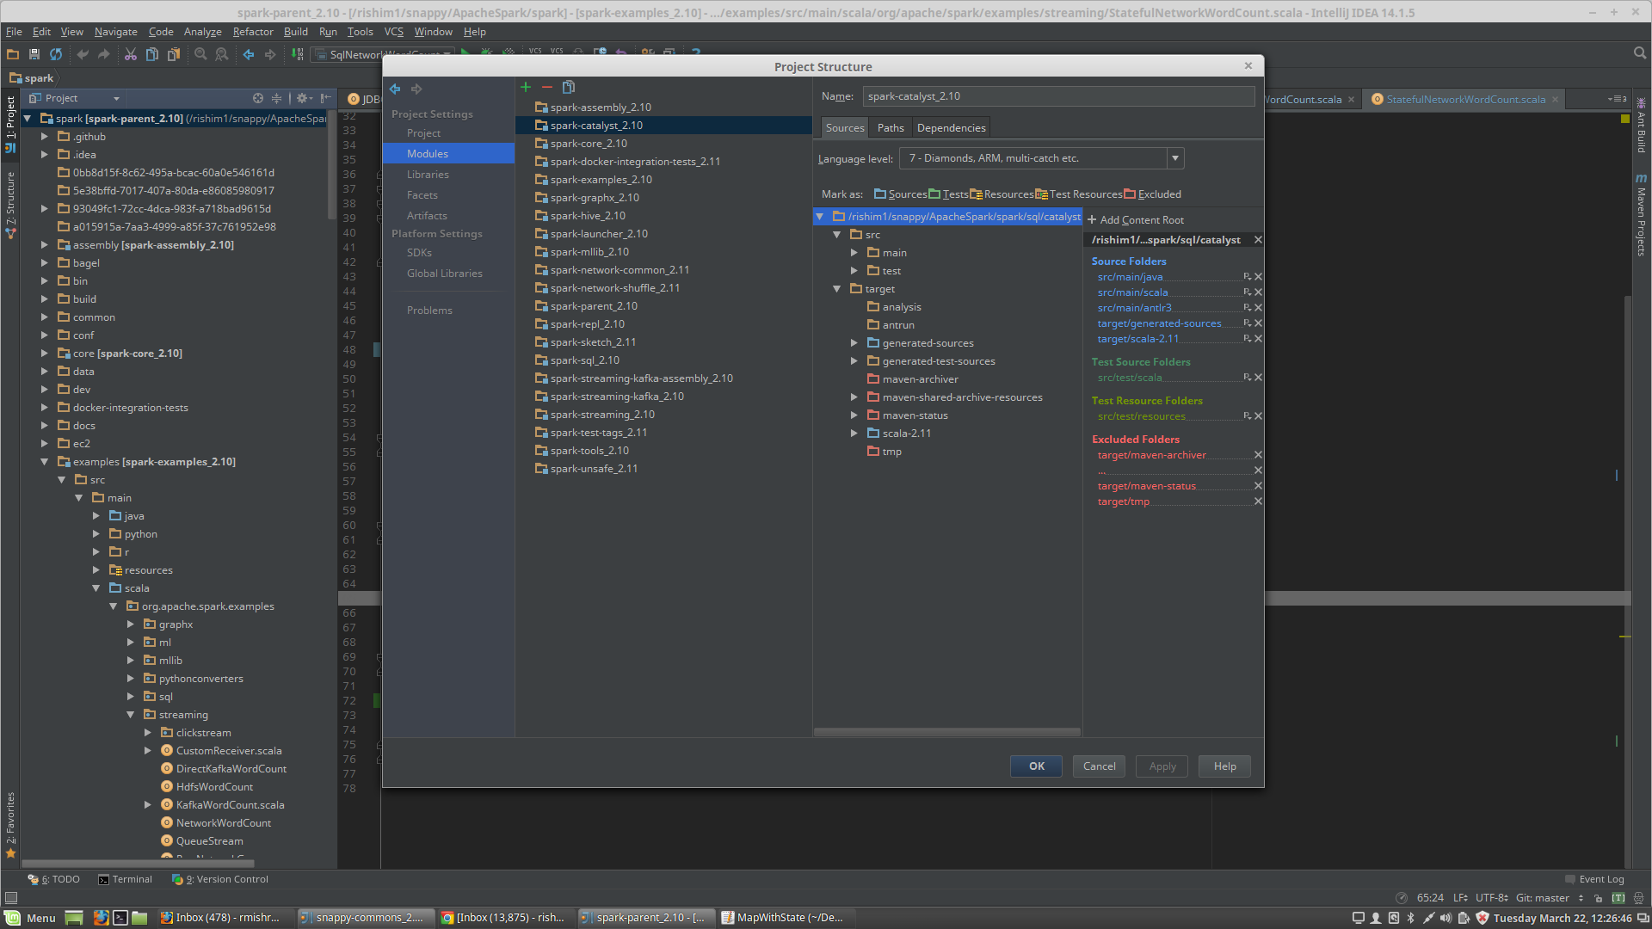Open Project panel settings gear
Viewport: 1652px width, 929px height.
pos(303,98)
